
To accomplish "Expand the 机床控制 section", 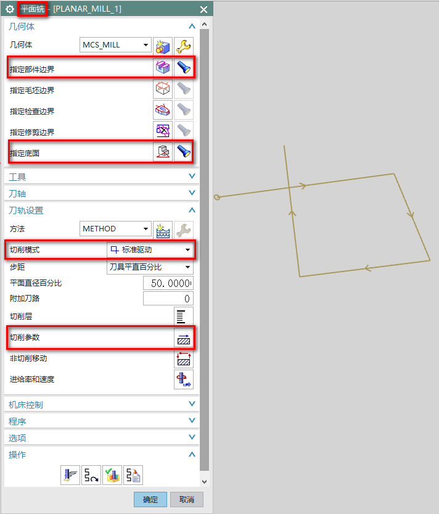I will pos(101,405).
